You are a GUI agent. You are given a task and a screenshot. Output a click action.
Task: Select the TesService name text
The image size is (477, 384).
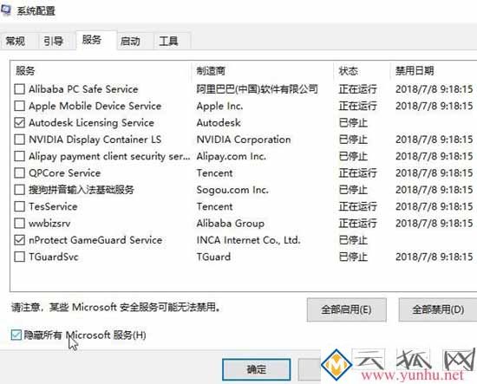coord(53,206)
